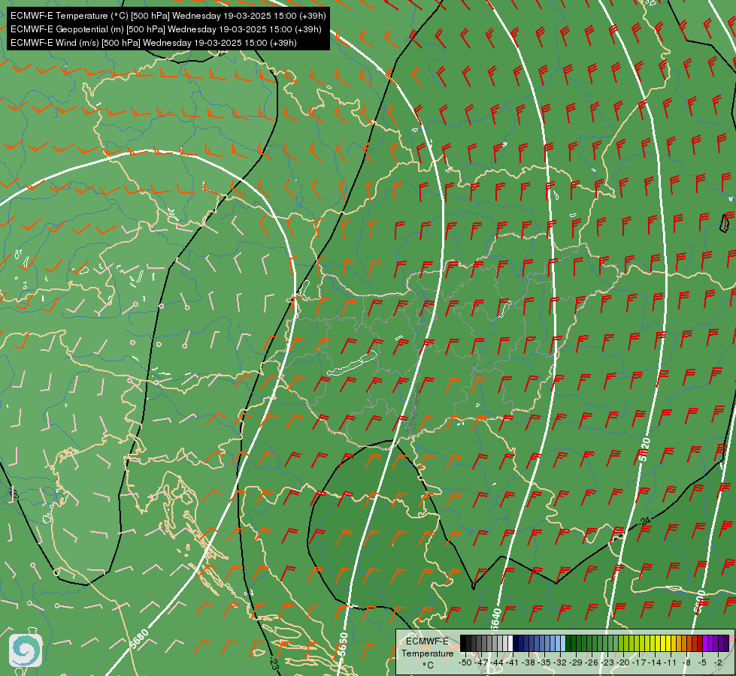Click the -11 legend scale value
The width and height of the screenshot is (736, 676).
coord(670,663)
